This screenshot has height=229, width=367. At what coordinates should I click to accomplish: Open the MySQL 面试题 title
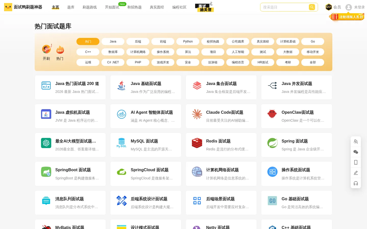[x=145, y=141]
